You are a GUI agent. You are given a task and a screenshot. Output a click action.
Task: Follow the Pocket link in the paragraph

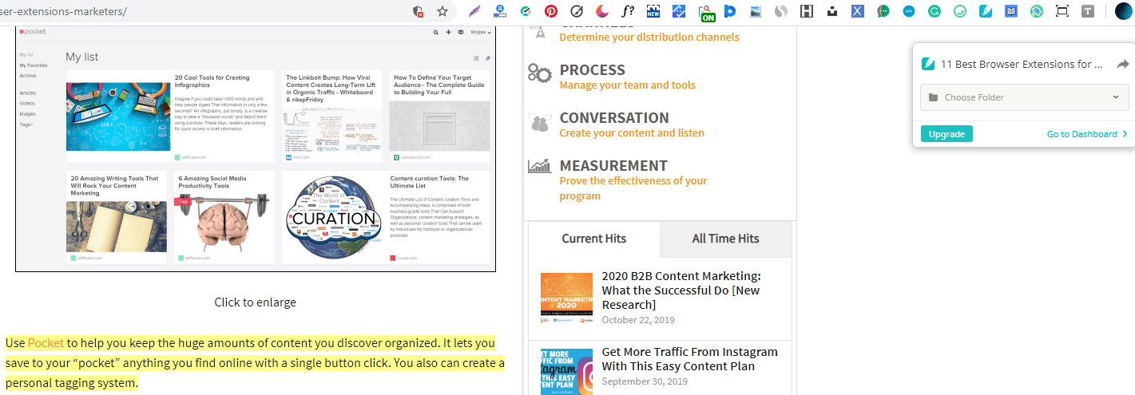pyautogui.click(x=46, y=343)
